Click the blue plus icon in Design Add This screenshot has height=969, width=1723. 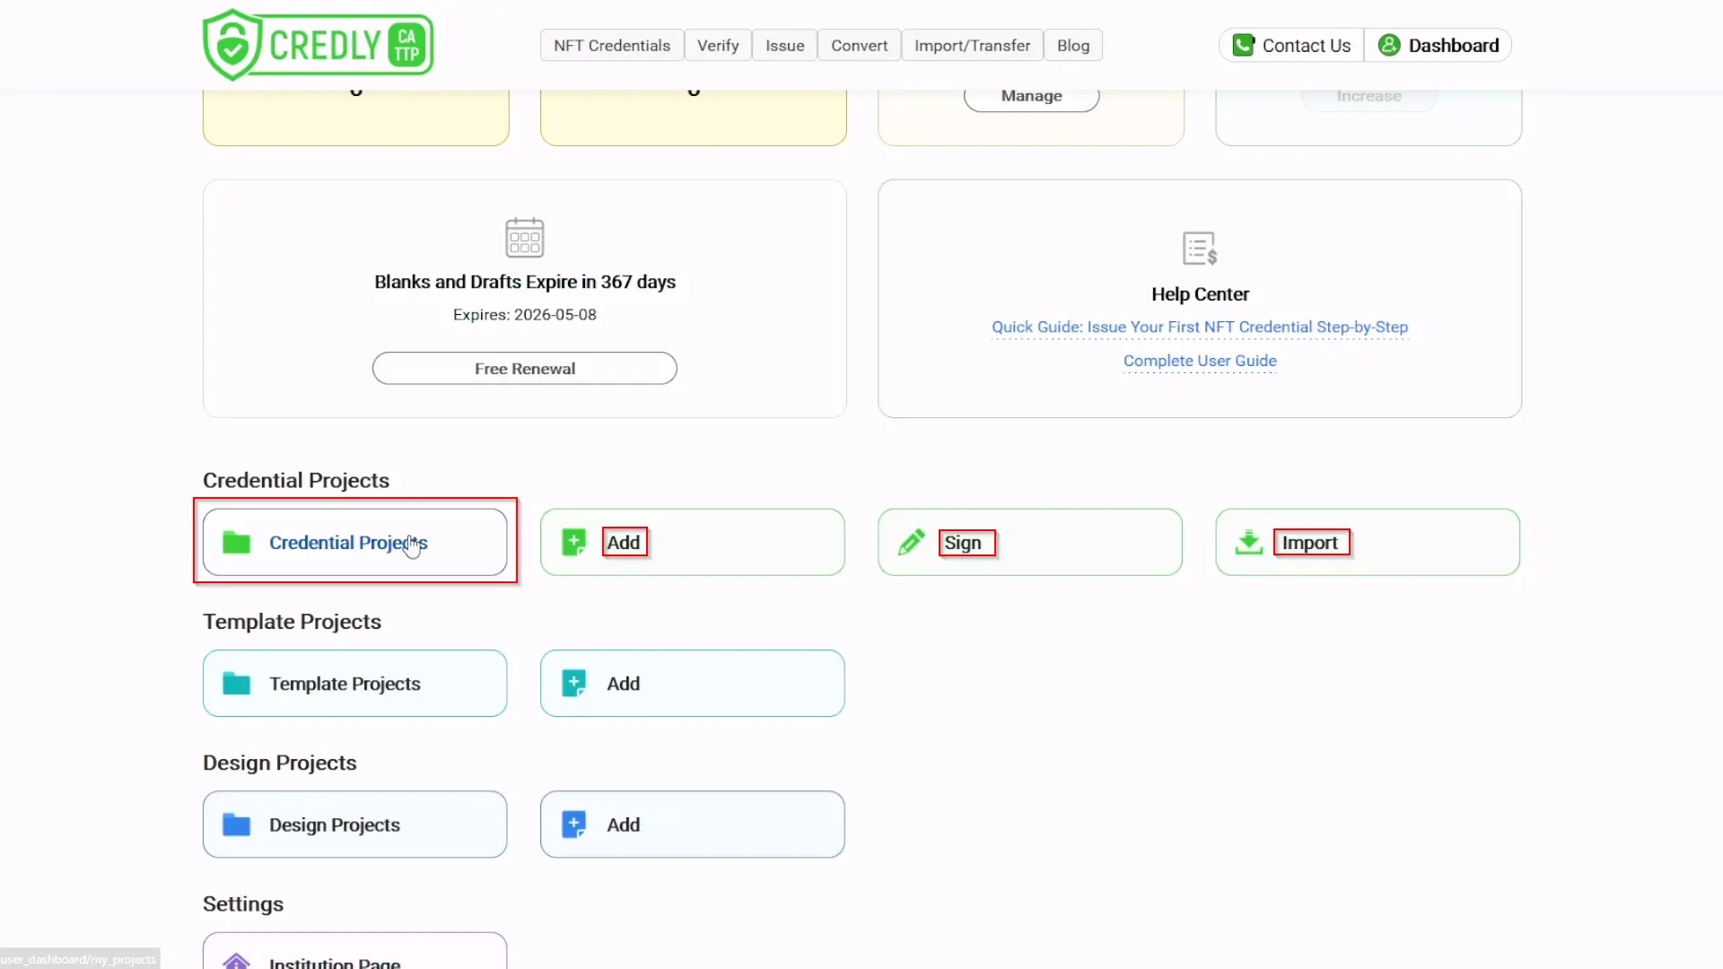(x=574, y=824)
